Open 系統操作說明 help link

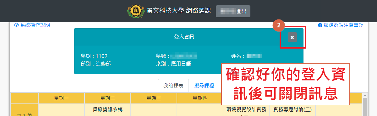tap(32, 25)
